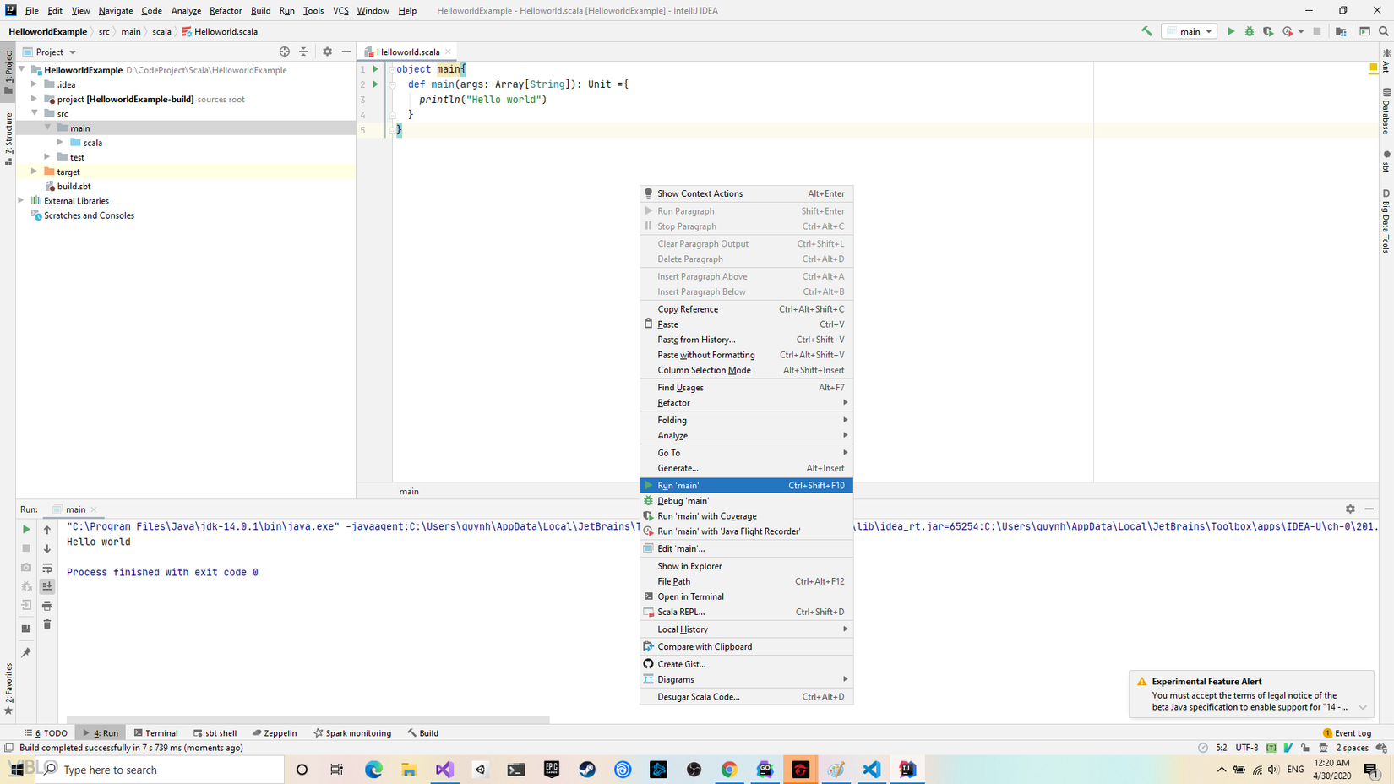Open Project Structure from the toolbar
This screenshot has width=1394, height=784.
tap(1341, 31)
